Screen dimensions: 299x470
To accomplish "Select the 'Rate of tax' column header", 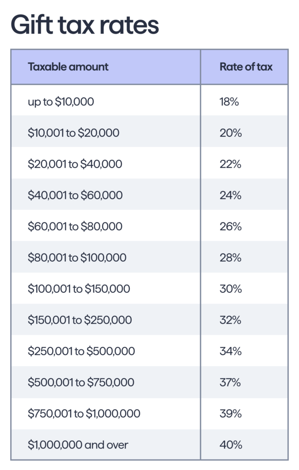I will point(246,67).
